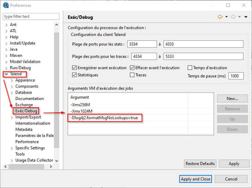
Task: Click the traces port start field 4334
Action: (x=144, y=57)
